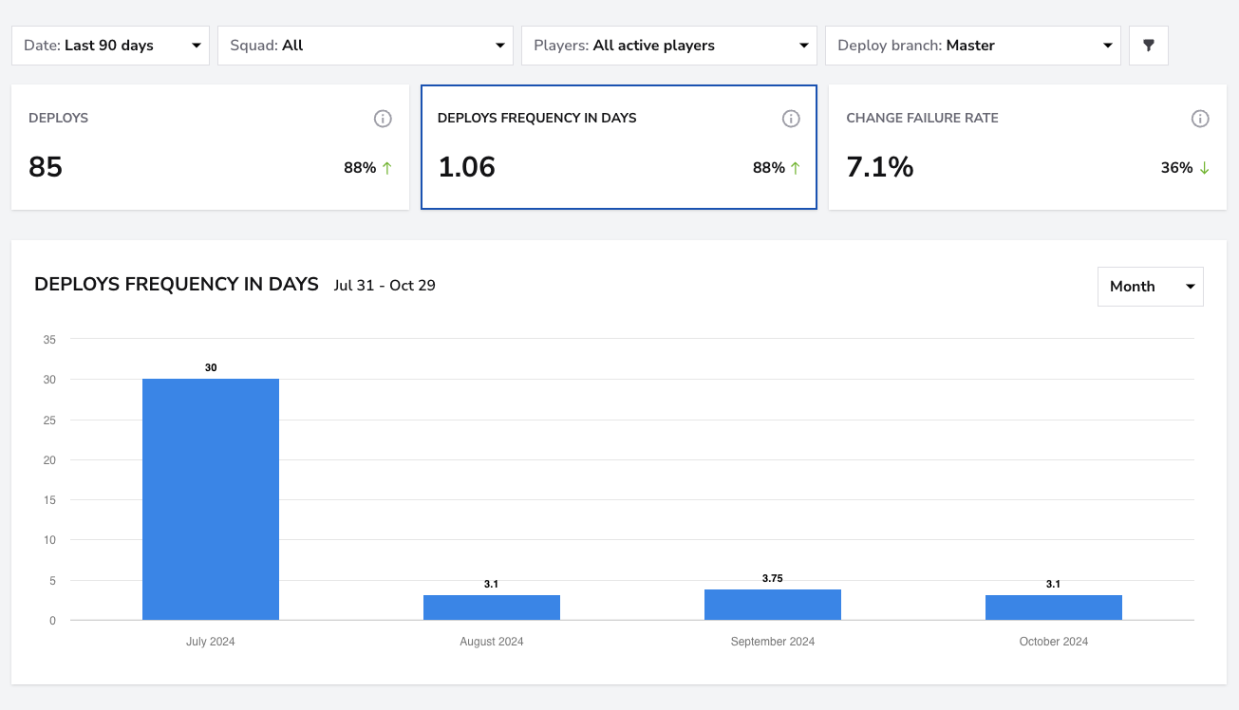This screenshot has height=710, width=1239.
Task: Open info icon on Deploys Frequency card
Action: 791,119
